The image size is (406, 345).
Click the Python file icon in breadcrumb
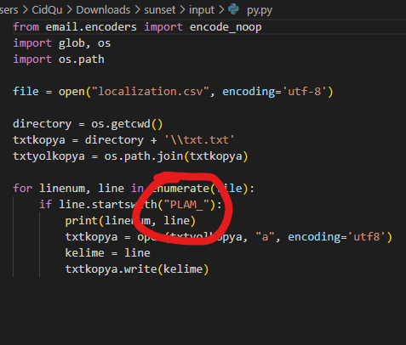click(x=233, y=9)
